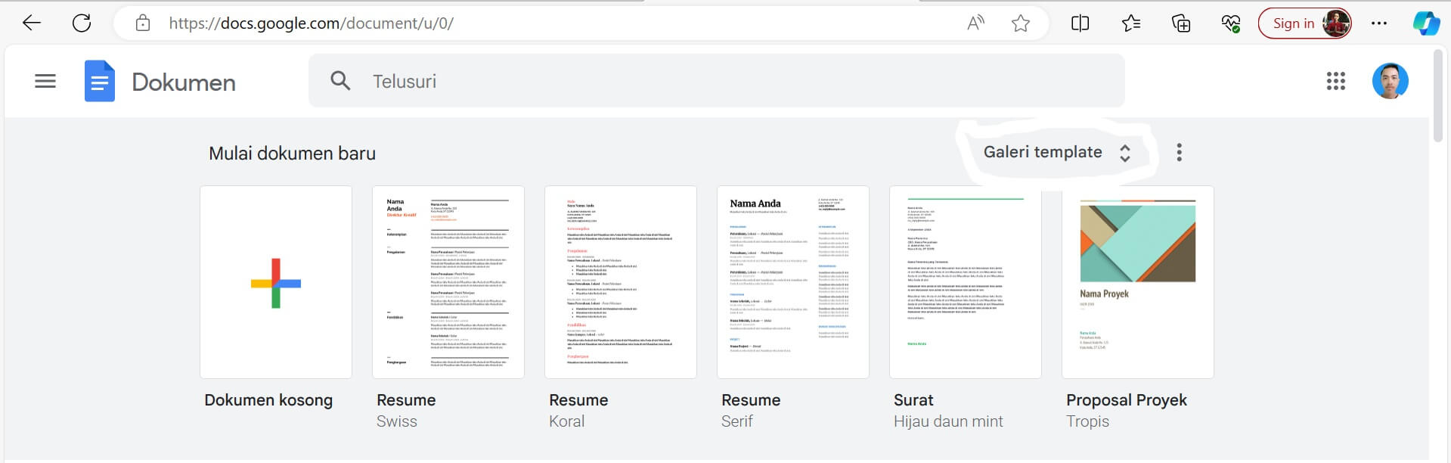Open browser collections icon
This screenshot has width=1451, height=463.
[1180, 23]
